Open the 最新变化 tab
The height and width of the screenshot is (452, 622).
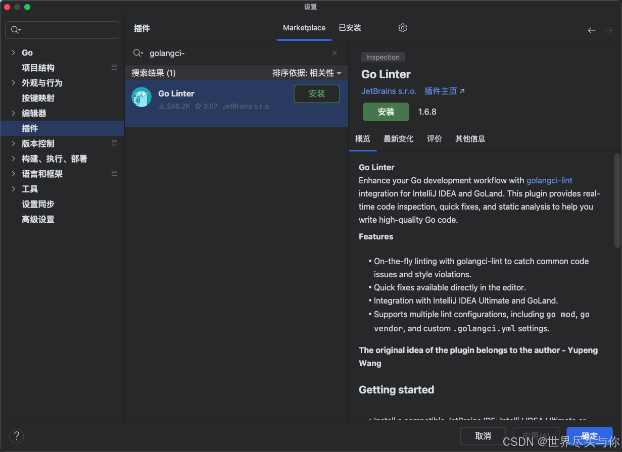[x=398, y=139]
